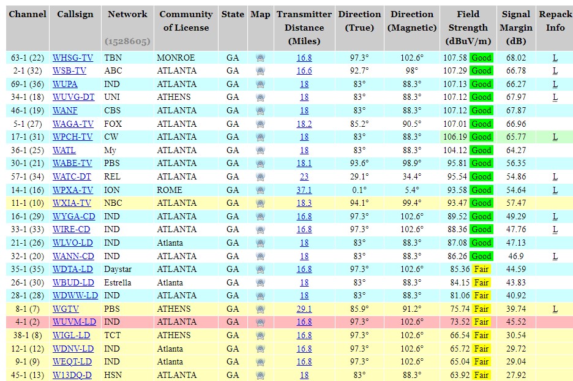Open map icon for WDNV-LD row
Viewport: 573px width, 381px height.
click(260, 349)
